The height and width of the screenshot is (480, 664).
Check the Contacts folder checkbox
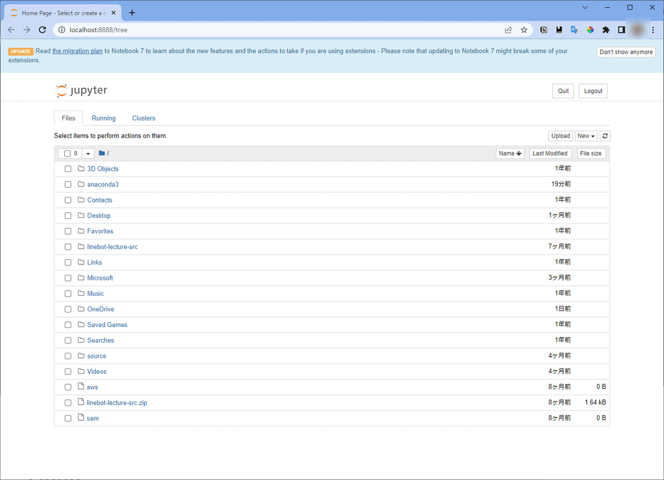[x=68, y=200]
